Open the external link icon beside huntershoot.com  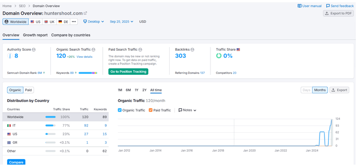[x=85, y=13]
